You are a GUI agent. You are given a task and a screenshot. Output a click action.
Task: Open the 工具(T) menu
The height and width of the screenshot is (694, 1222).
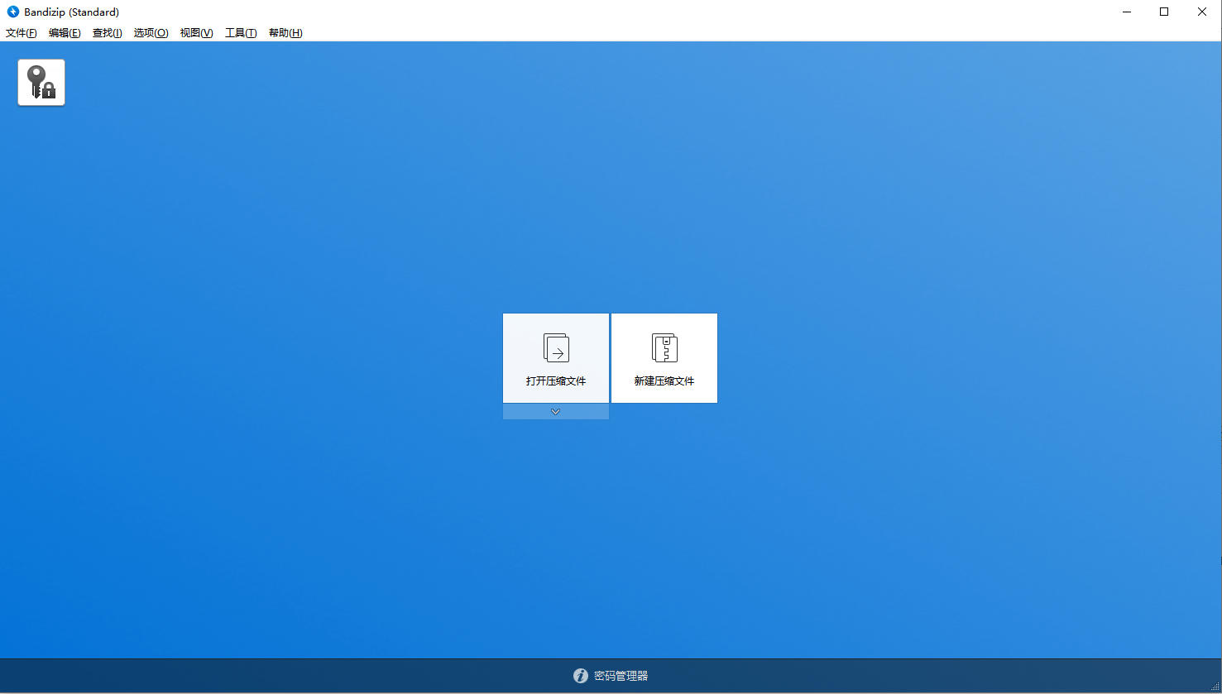tap(241, 33)
